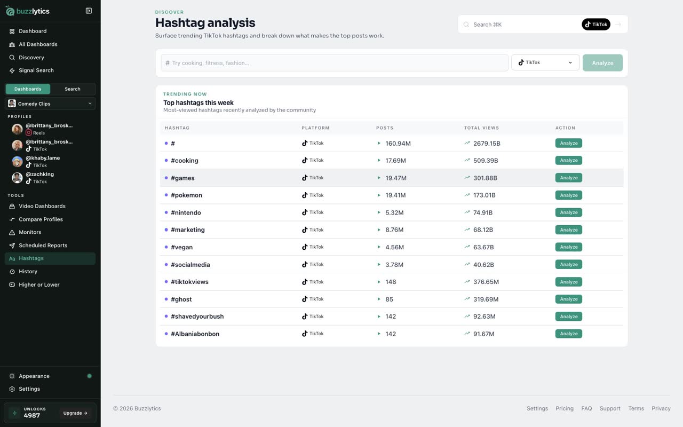Click the unlocks lightning badge icon

click(14, 413)
